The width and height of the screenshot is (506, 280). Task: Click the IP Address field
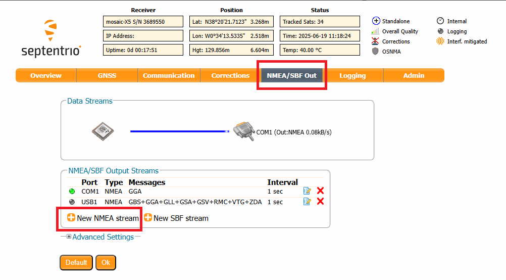(x=143, y=36)
